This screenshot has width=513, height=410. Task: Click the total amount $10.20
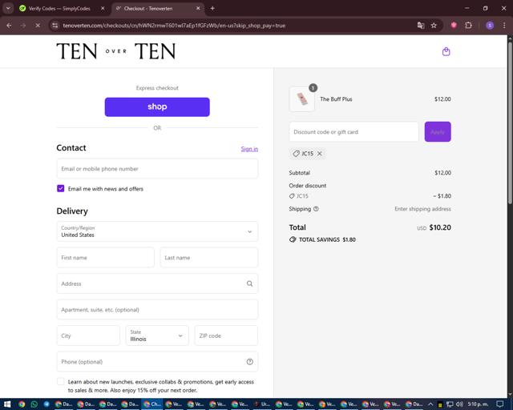[440, 227]
